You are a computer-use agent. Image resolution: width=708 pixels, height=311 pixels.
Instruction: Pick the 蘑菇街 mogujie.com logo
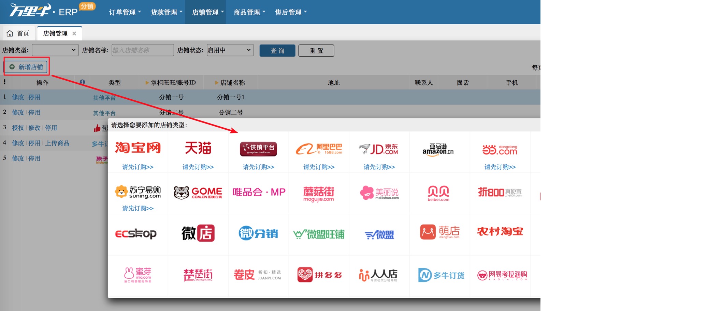tap(319, 194)
